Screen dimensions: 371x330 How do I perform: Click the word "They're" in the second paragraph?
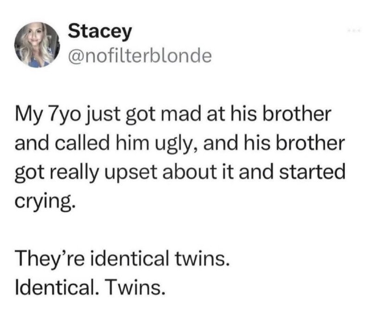pyautogui.click(x=49, y=258)
